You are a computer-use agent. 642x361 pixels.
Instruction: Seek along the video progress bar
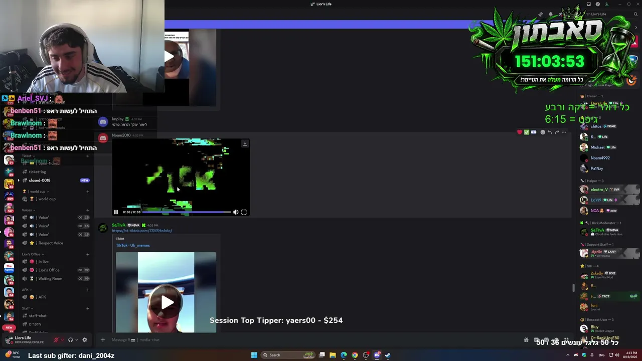click(187, 212)
